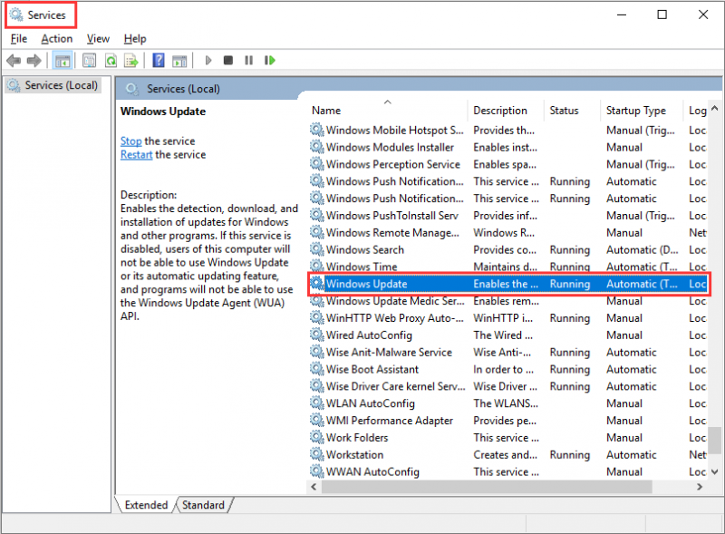
Task: Sort by the Description column header
Action: [506, 111]
